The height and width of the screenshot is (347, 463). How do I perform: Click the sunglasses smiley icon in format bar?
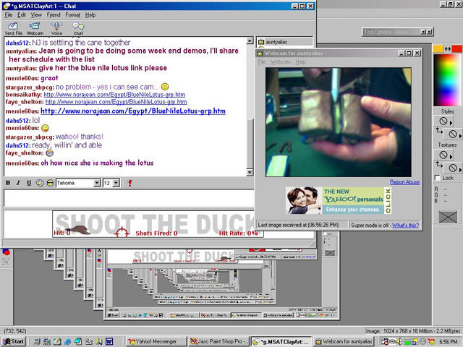(50, 183)
